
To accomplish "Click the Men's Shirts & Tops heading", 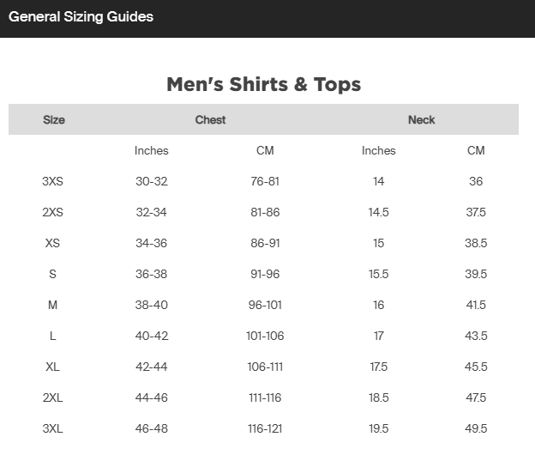I will click(263, 84).
